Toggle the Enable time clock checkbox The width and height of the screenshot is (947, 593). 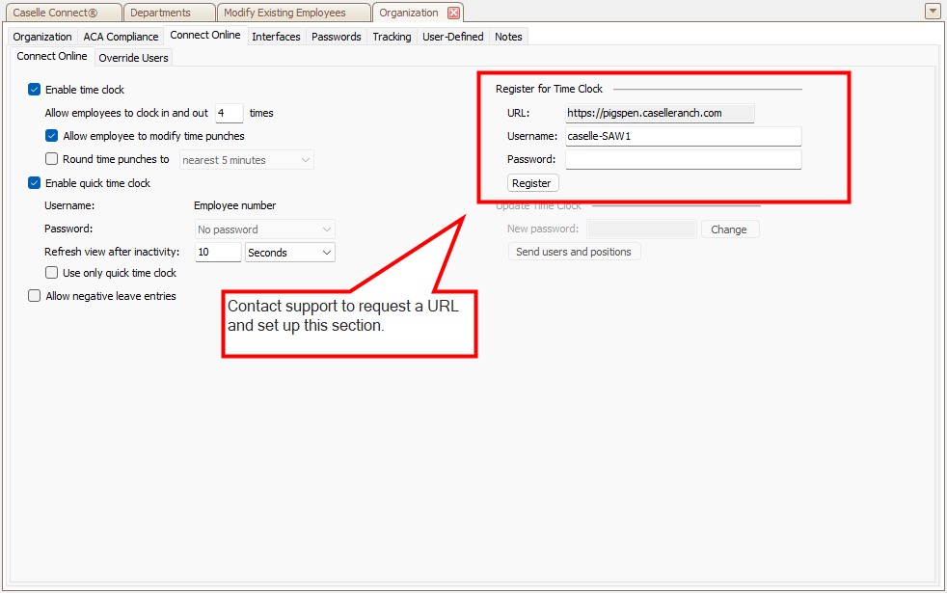pos(35,90)
